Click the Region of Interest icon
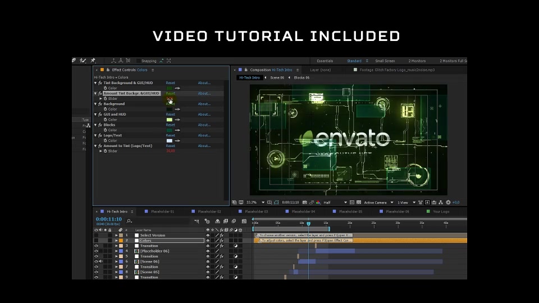This screenshot has width=539, height=303. coord(351,203)
